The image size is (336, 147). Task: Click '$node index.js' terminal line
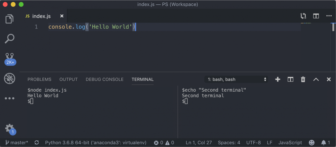click(x=47, y=90)
